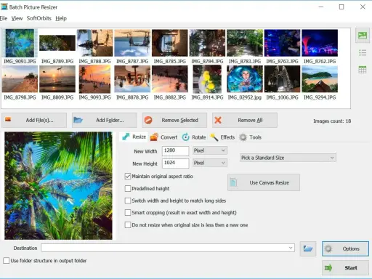Image resolution: width=372 pixels, height=279 pixels.
Task: Click the large palm tree preview image
Action: [x=58, y=185]
